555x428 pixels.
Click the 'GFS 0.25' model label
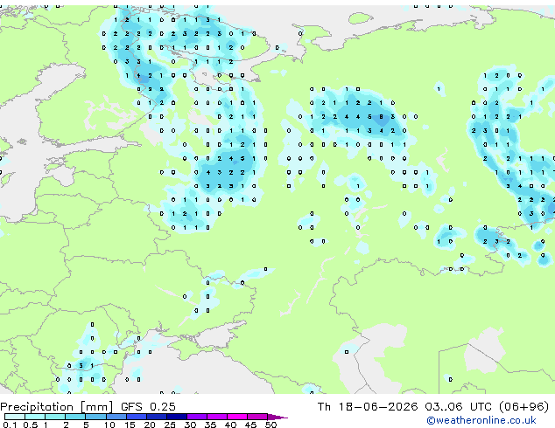pyautogui.click(x=148, y=407)
